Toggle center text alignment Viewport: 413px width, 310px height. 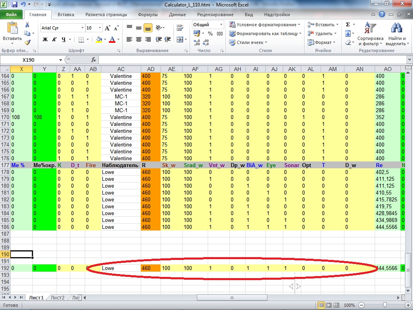(139, 40)
